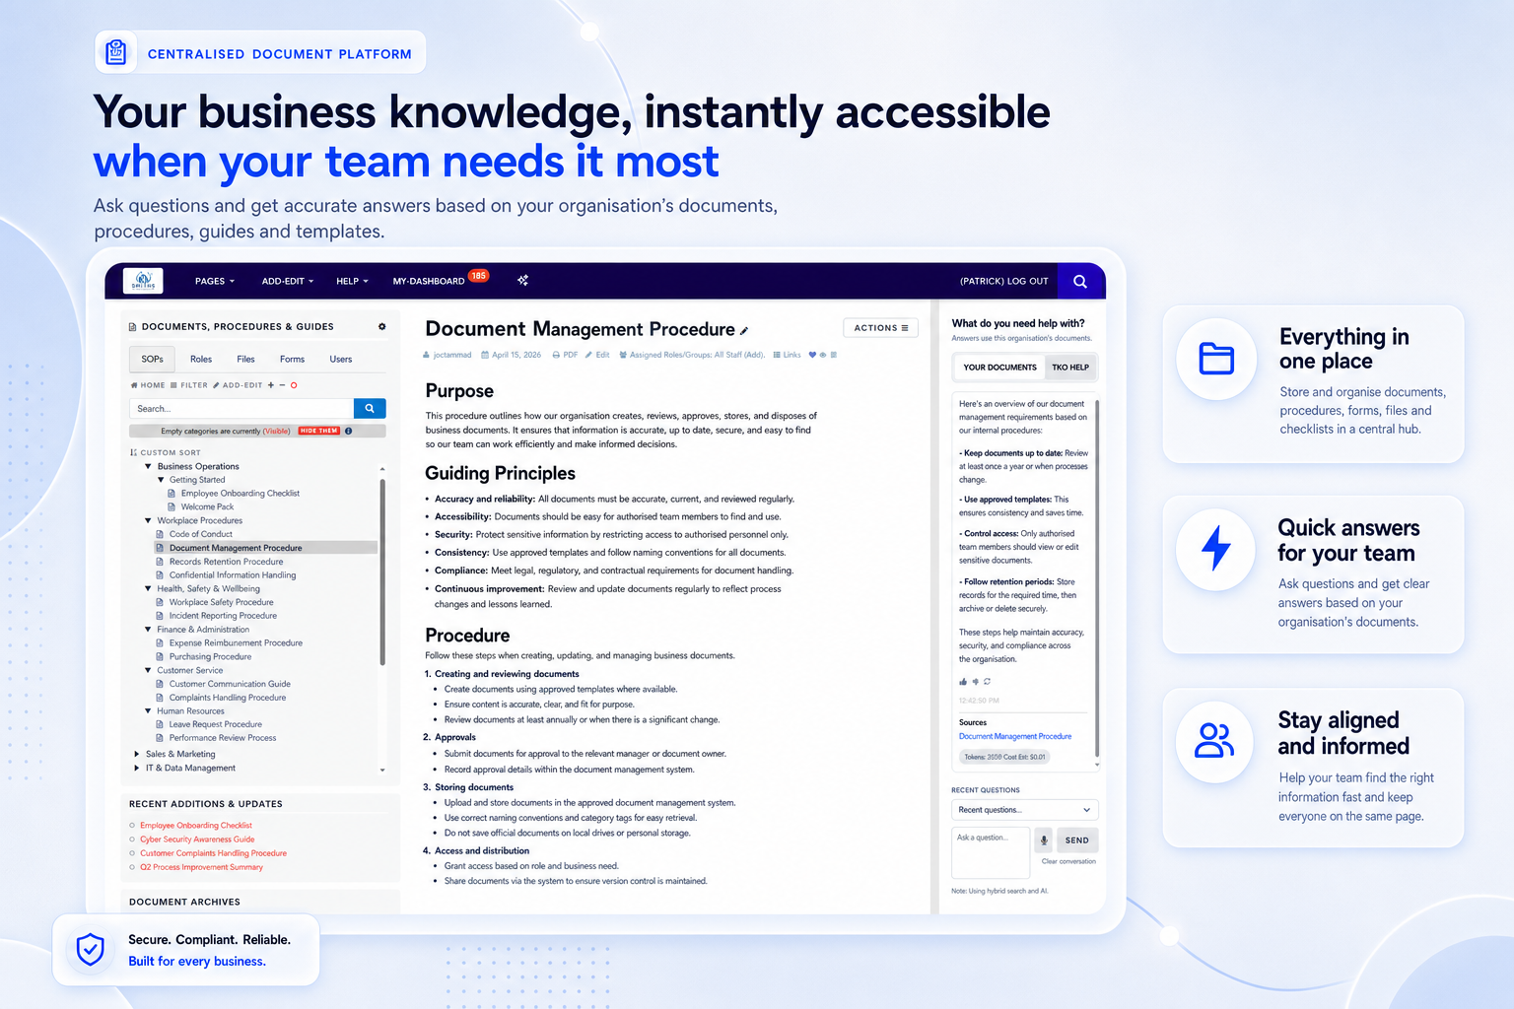
Task: Open Document Management Procedure source link
Action: 1015,736
